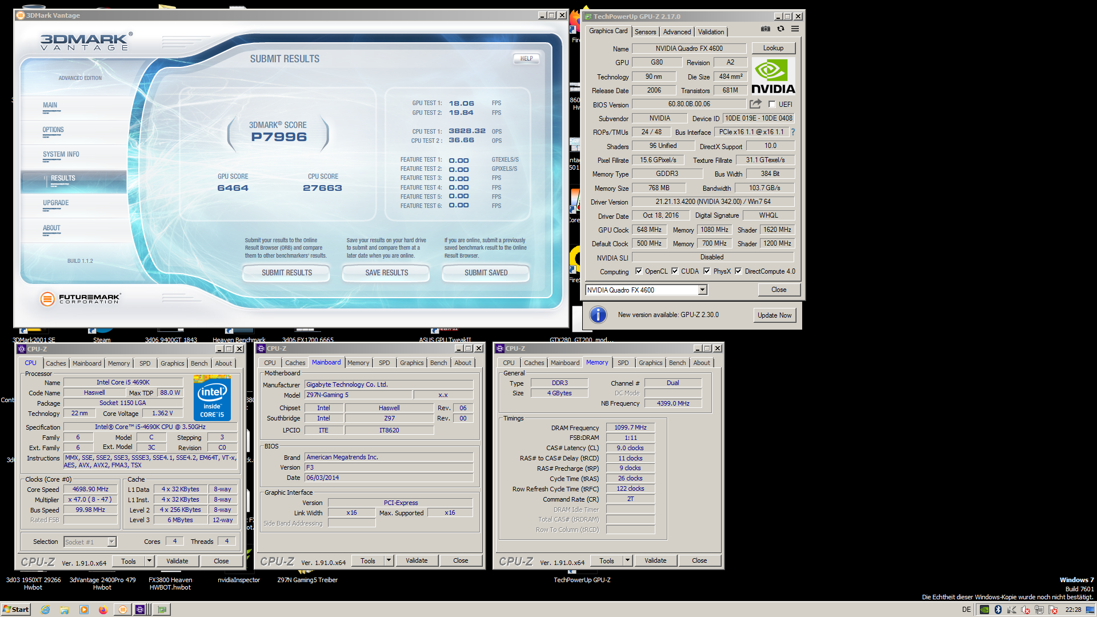This screenshot has width=1097, height=617.
Task: Click the Z97N-Gaming 5 model field
Action: [x=358, y=395]
